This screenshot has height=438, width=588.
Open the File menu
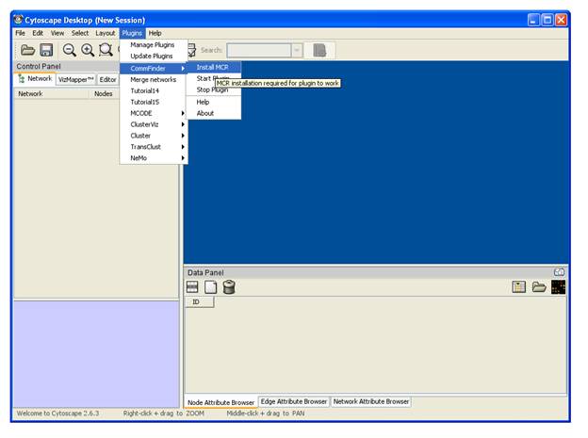click(x=20, y=33)
